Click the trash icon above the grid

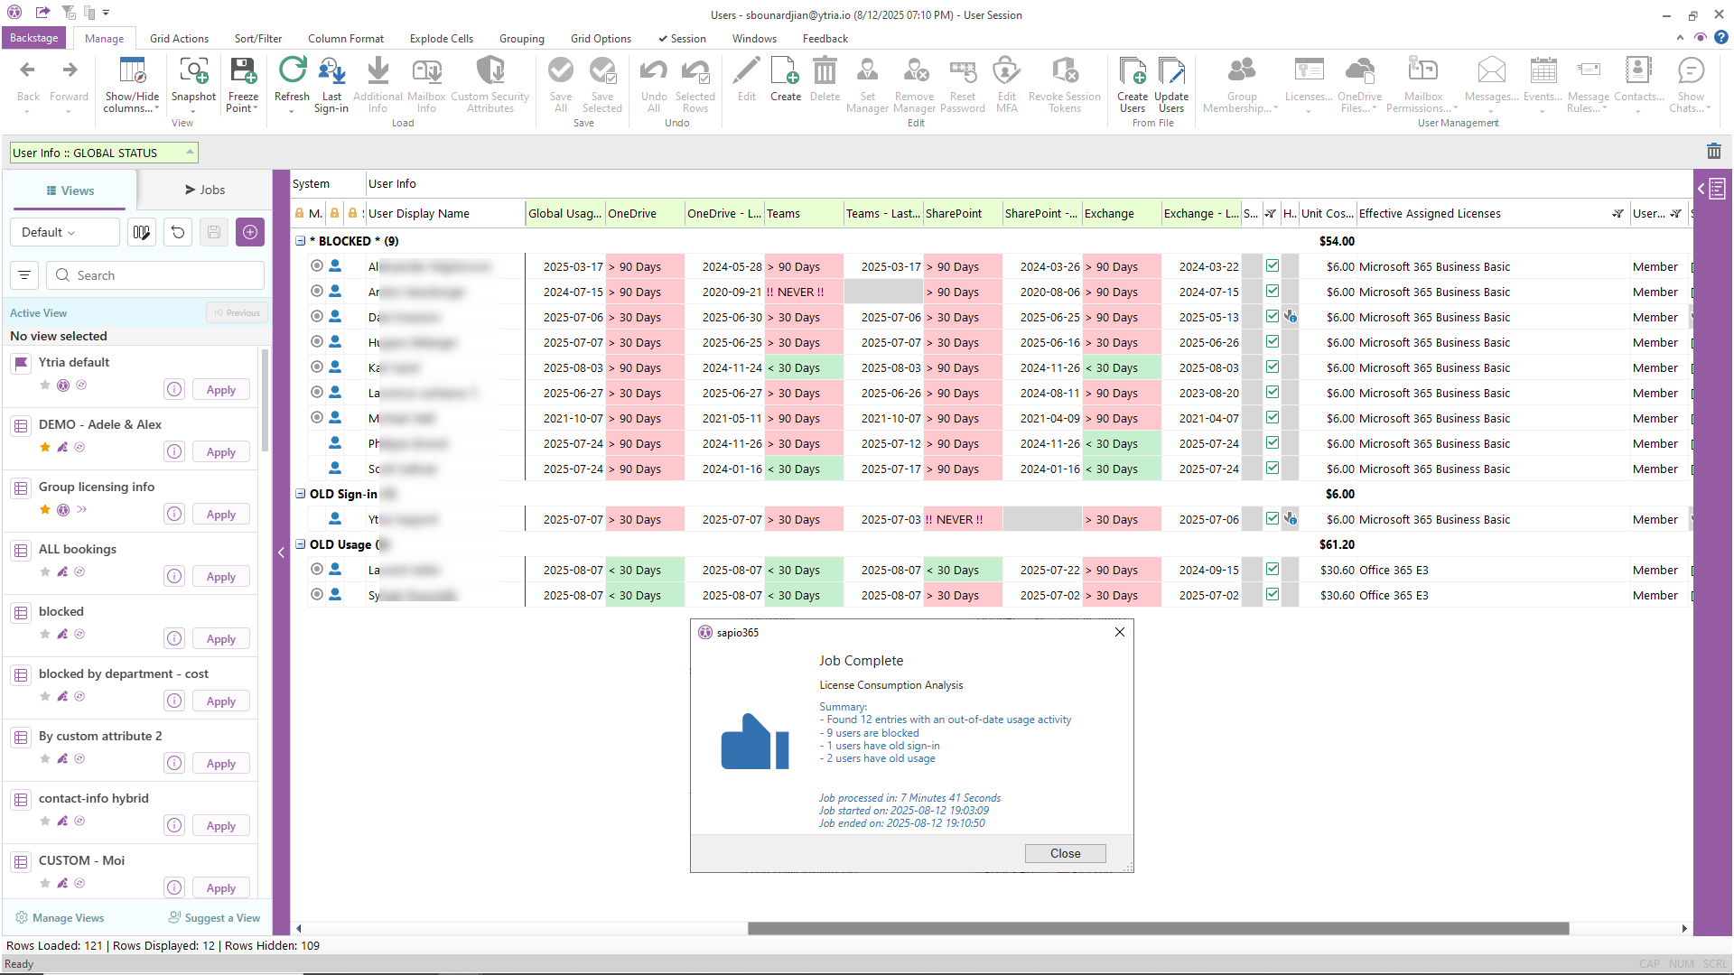pyautogui.click(x=1713, y=152)
